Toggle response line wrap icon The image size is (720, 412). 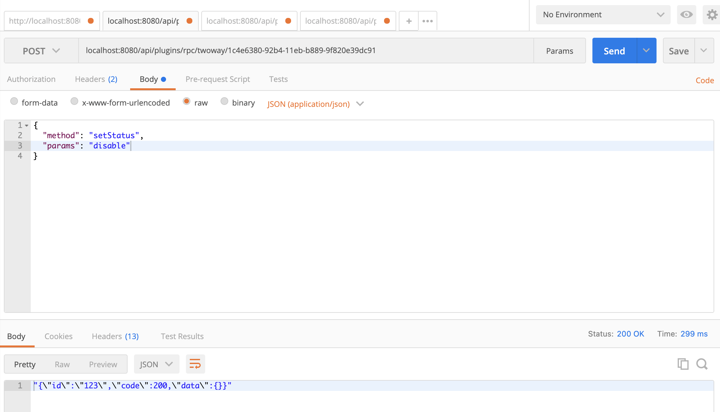point(195,364)
